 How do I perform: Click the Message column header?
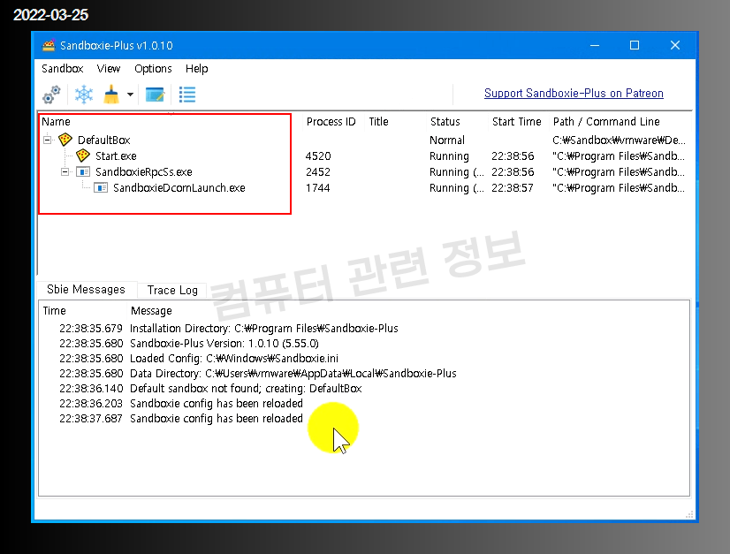tap(151, 310)
